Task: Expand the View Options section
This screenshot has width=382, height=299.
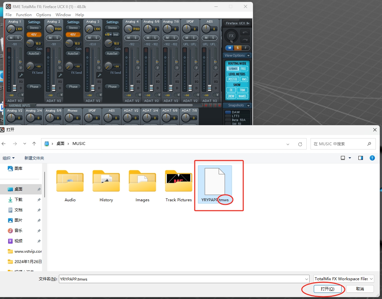Action: [248, 56]
